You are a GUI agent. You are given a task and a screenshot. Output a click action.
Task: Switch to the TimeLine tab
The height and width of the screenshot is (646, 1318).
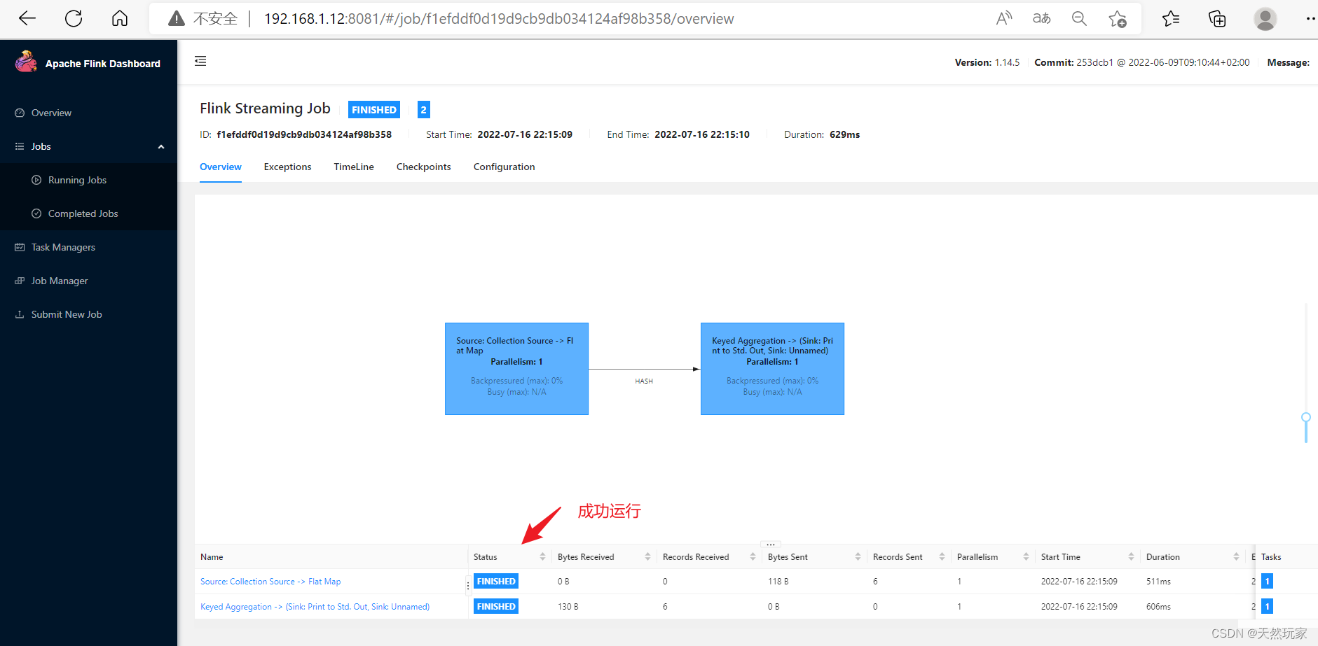click(354, 167)
